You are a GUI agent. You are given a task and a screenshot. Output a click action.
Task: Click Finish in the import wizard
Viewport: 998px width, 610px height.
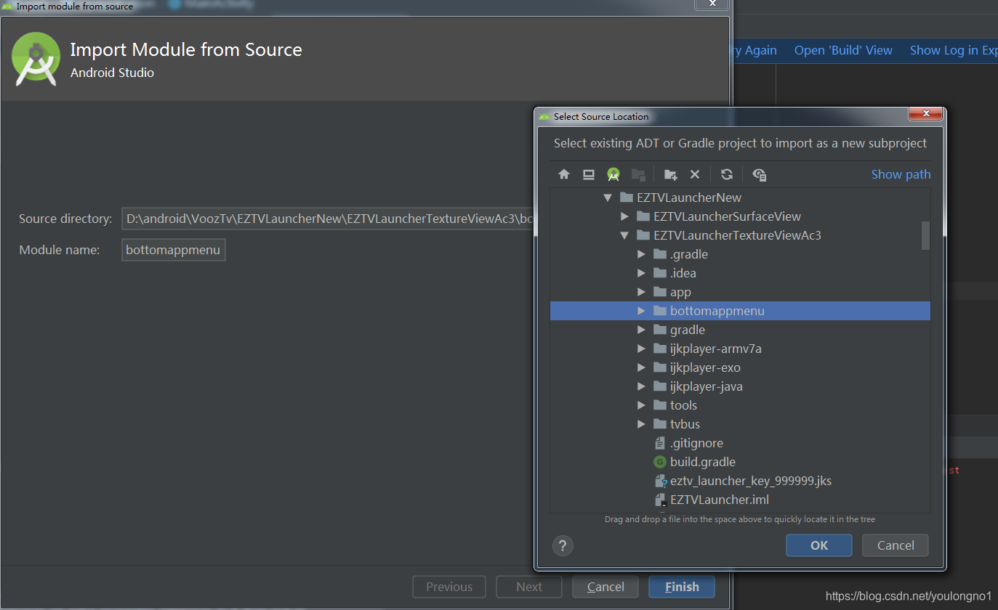682,587
